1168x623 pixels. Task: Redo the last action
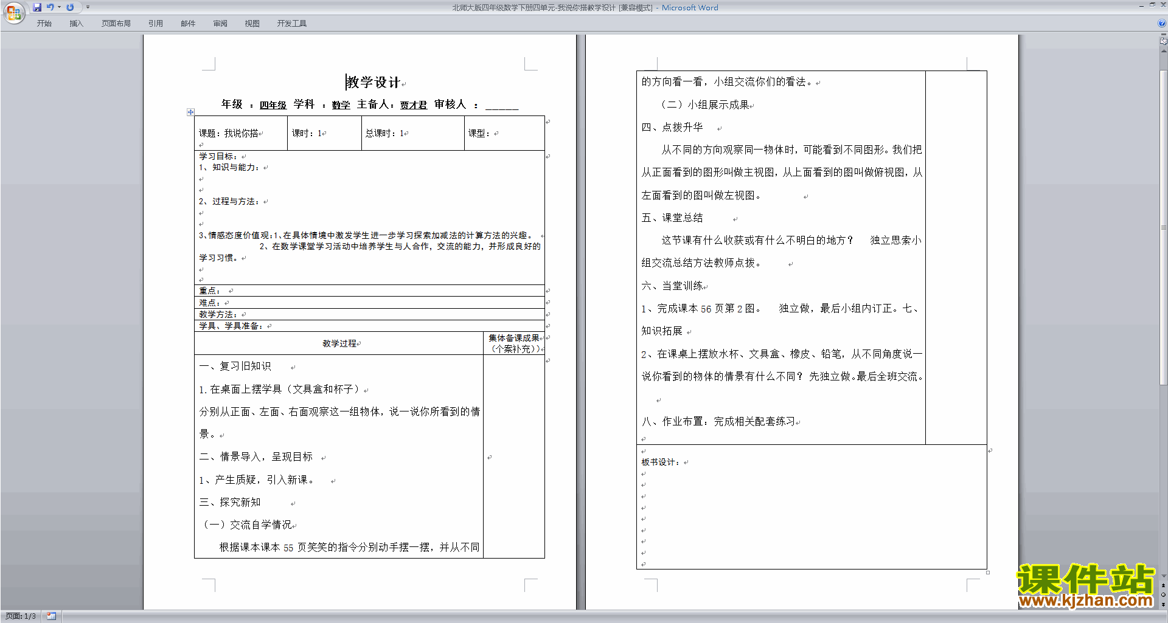click(x=70, y=7)
